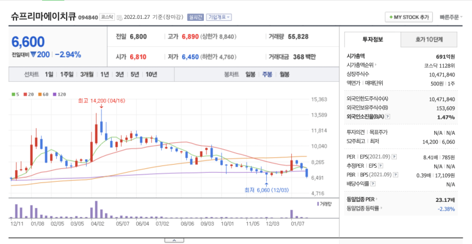
Task: Open help for 외국인소진율(B/A)
Action: pyautogui.click(x=388, y=117)
